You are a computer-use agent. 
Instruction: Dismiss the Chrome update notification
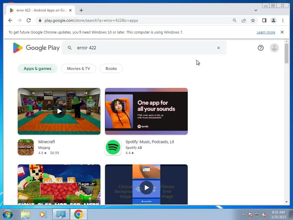pyautogui.click(x=282, y=32)
